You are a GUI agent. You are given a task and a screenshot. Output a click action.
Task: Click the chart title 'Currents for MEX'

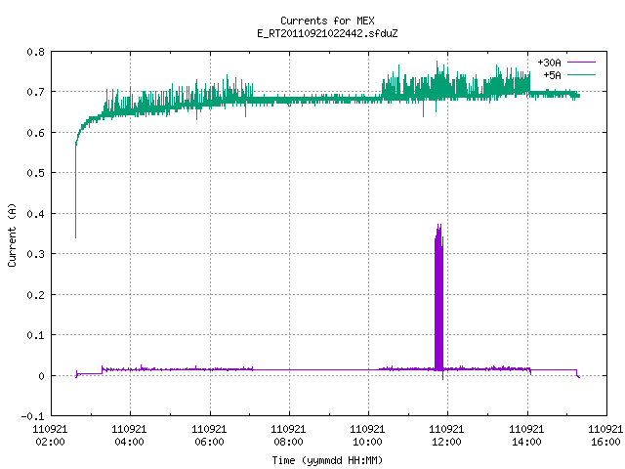327,21
